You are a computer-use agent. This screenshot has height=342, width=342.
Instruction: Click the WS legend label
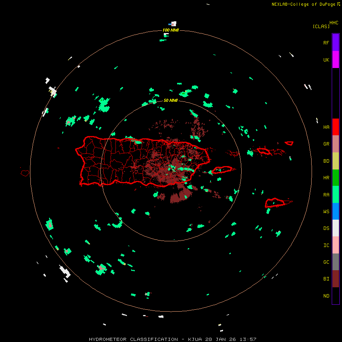pyautogui.click(x=326, y=212)
